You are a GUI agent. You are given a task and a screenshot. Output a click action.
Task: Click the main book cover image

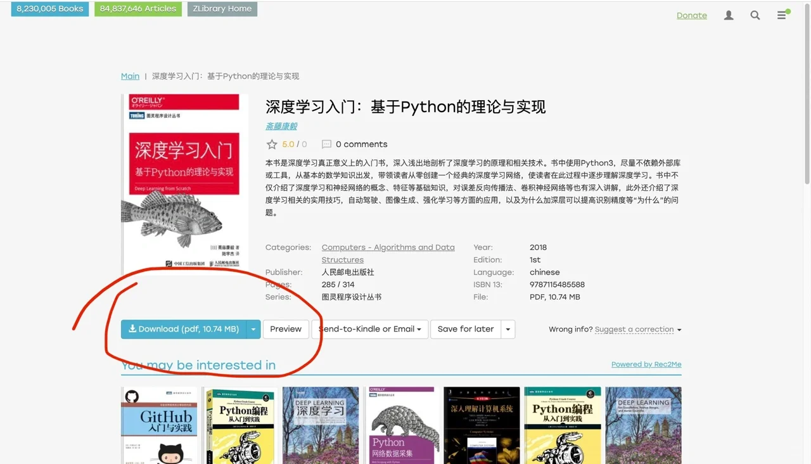pos(184,184)
